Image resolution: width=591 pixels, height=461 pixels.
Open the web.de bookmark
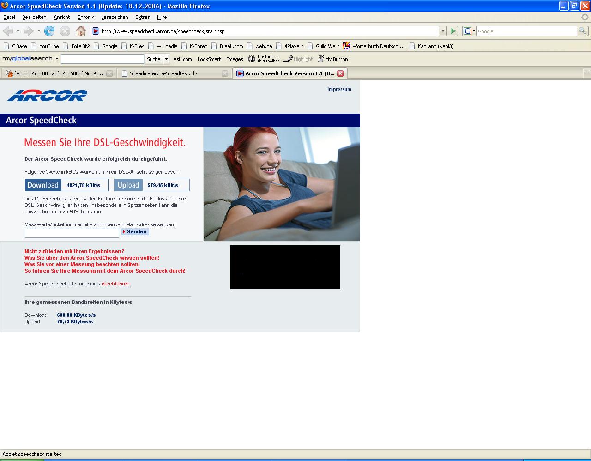[259, 46]
